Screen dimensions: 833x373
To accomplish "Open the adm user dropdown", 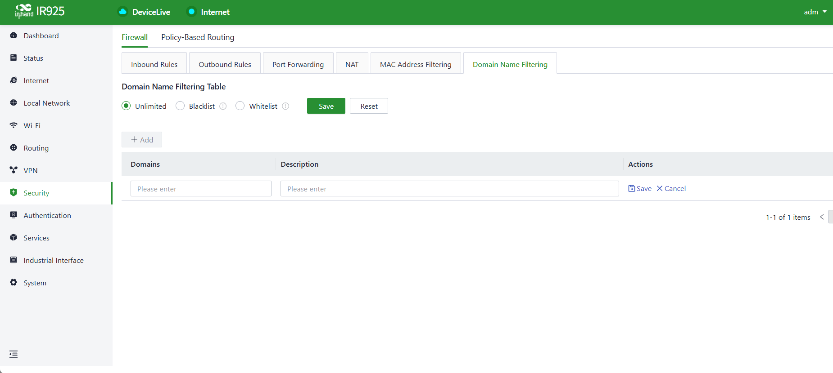I will [815, 12].
